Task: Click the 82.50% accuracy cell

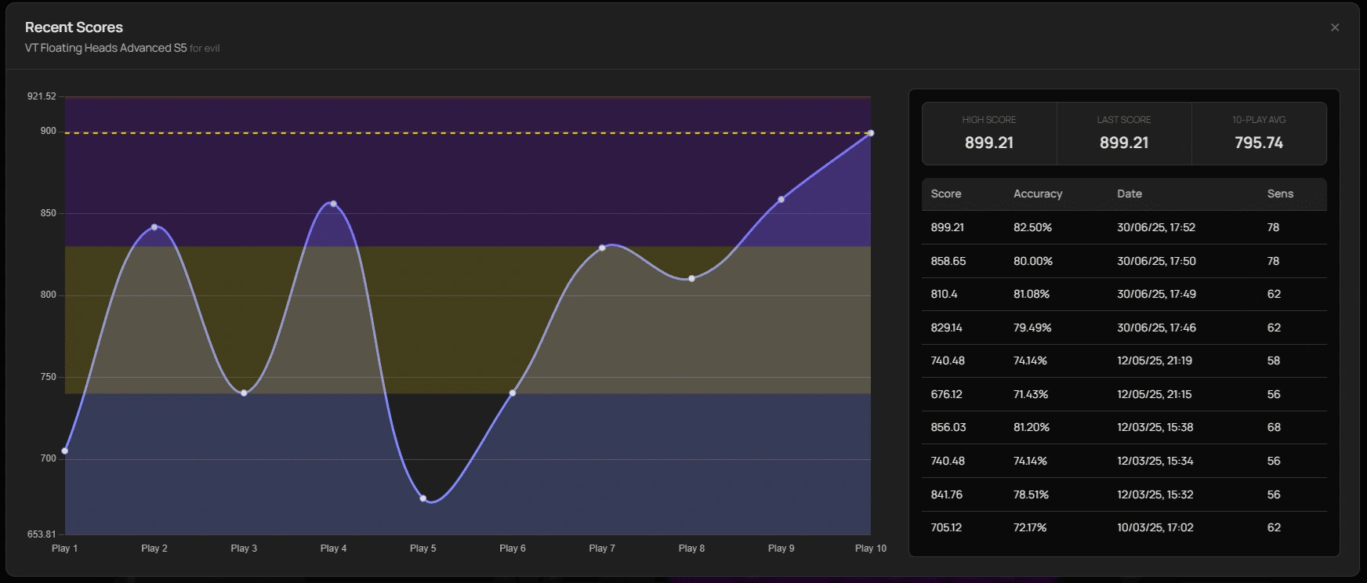Action: pos(1032,227)
